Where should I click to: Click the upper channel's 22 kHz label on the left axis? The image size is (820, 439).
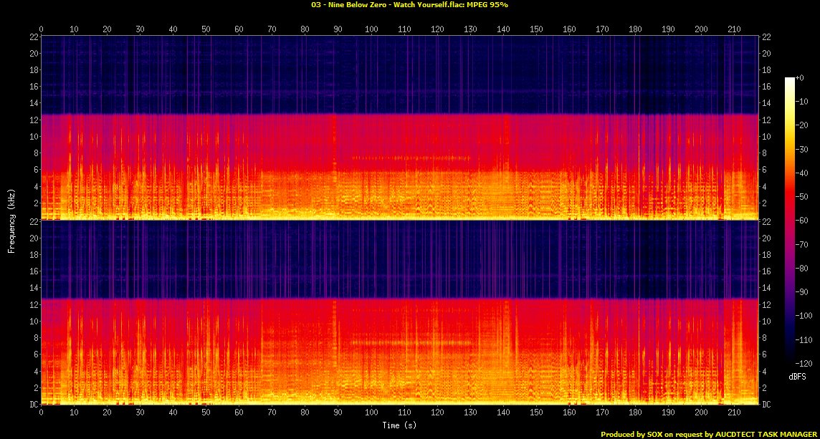pyautogui.click(x=32, y=37)
